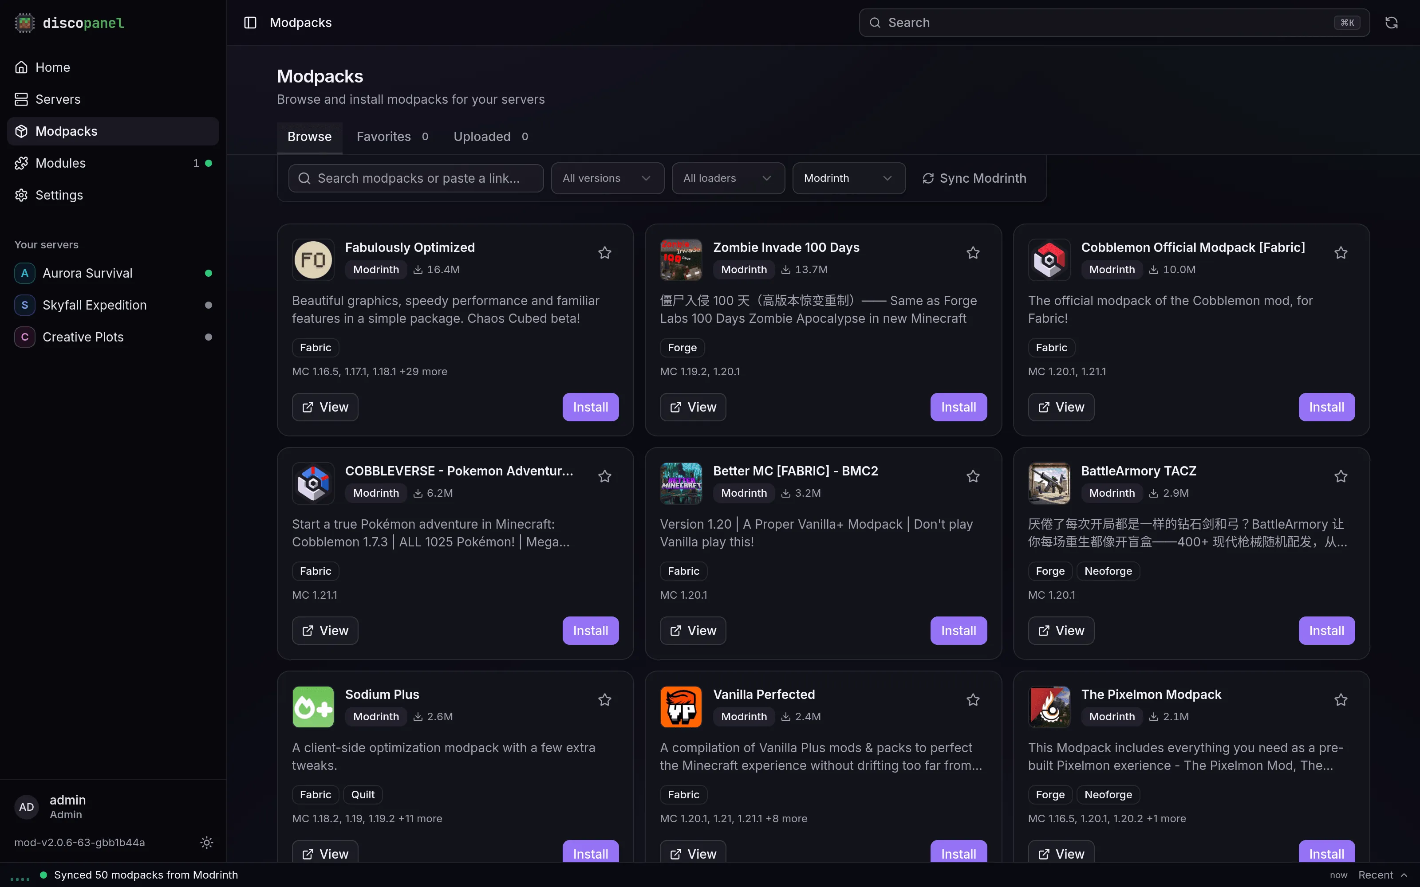Install Cobblemon Official Modpack
The image size is (1420, 887).
(x=1327, y=407)
